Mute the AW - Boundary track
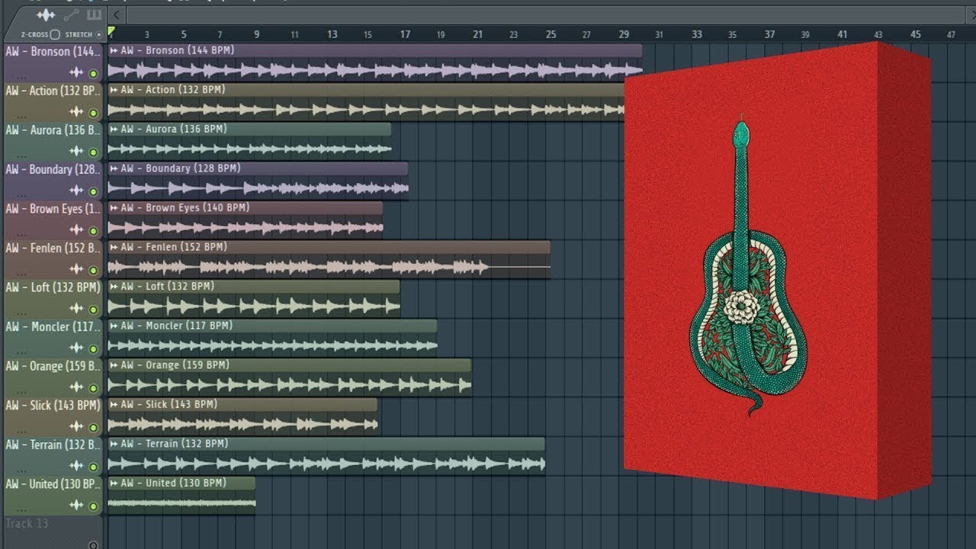Image resolution: width=976 pixels, height=549 pixels. point(93,192)
